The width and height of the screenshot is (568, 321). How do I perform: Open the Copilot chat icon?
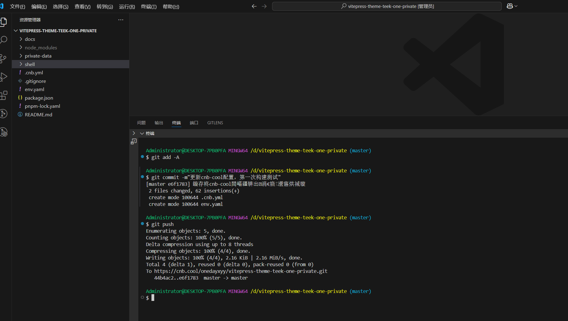click(x=510, y=6)
